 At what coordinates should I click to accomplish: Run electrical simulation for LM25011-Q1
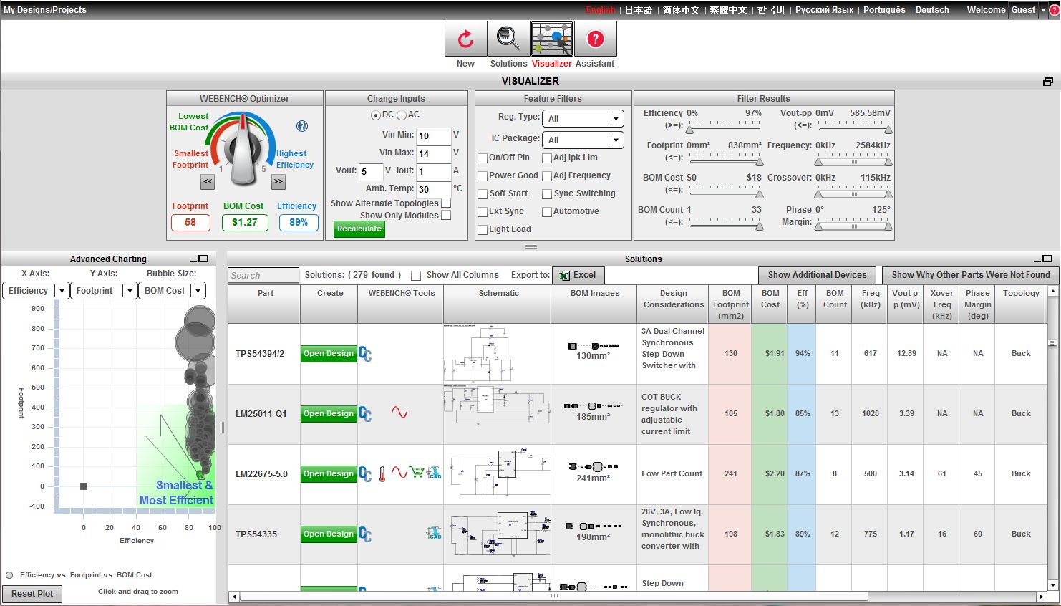[399, 413]
